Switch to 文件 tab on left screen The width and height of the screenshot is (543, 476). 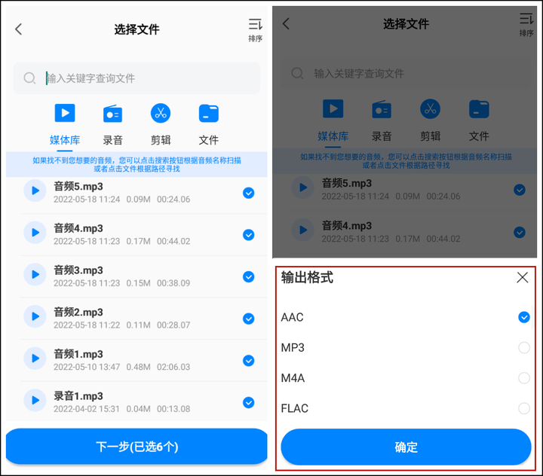208,124
